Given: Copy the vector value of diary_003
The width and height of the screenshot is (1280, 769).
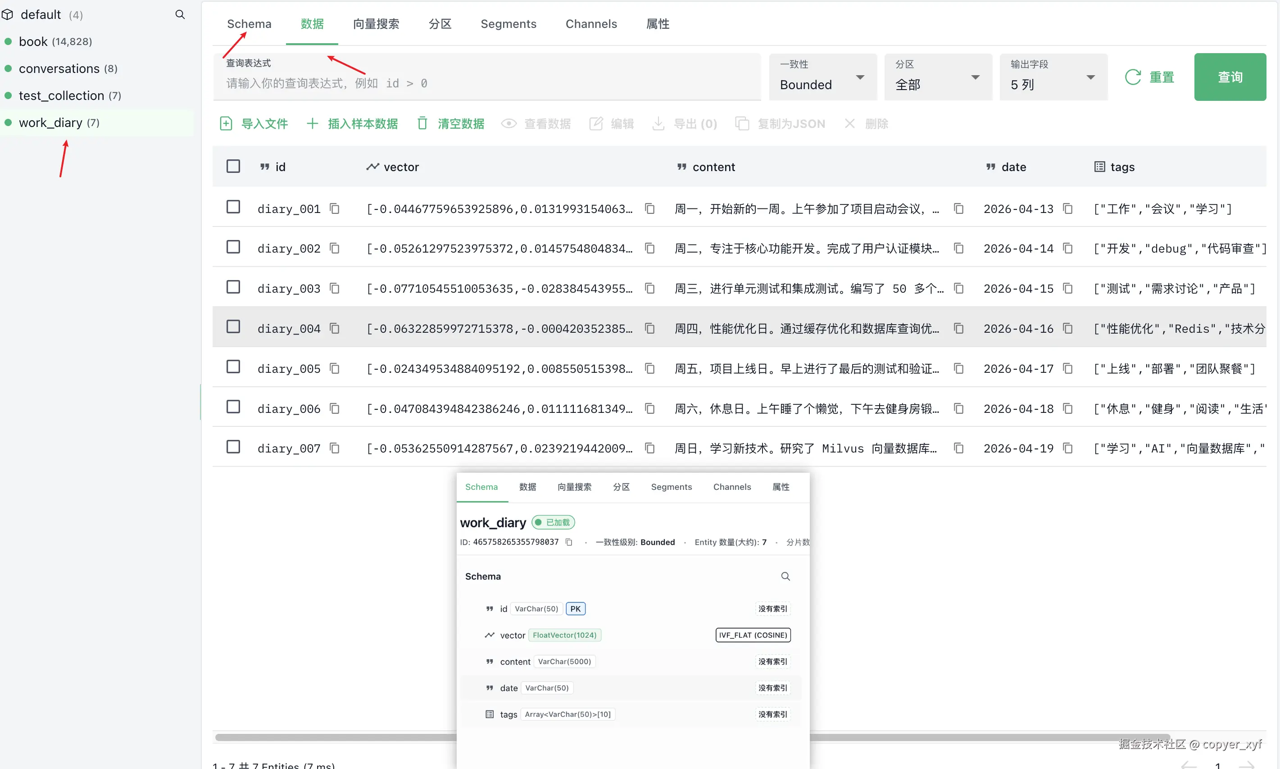Looking at the screenshot, I should click(x=649, y=289).
